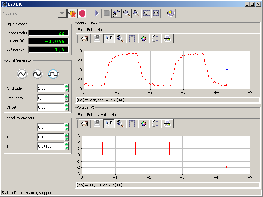This screenshot has width=263, height=197.
Task: Decrease Amplitude with the down arrow
Action: tap(67, 90)
